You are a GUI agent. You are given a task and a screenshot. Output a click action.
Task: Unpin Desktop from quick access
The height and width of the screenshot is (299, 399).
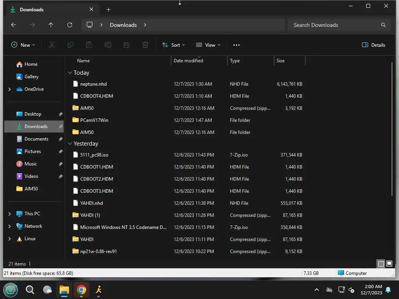coord(60,114)
